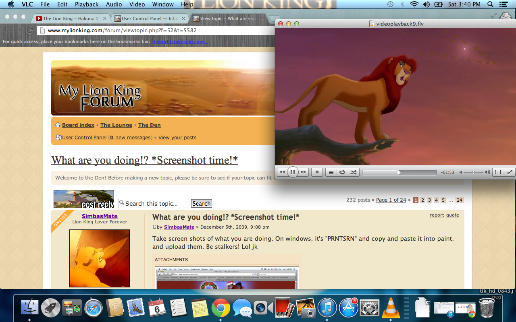Skip forward with the VLC fast-forward button
Screen dimensions: 516x322
point(304,172)
